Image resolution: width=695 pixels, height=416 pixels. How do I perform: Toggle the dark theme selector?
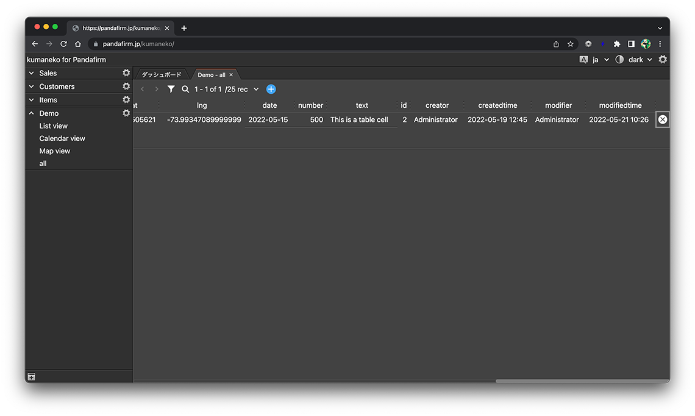click(635, 60)
